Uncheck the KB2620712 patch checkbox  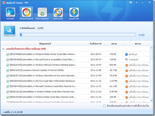[x=8, y=76]
